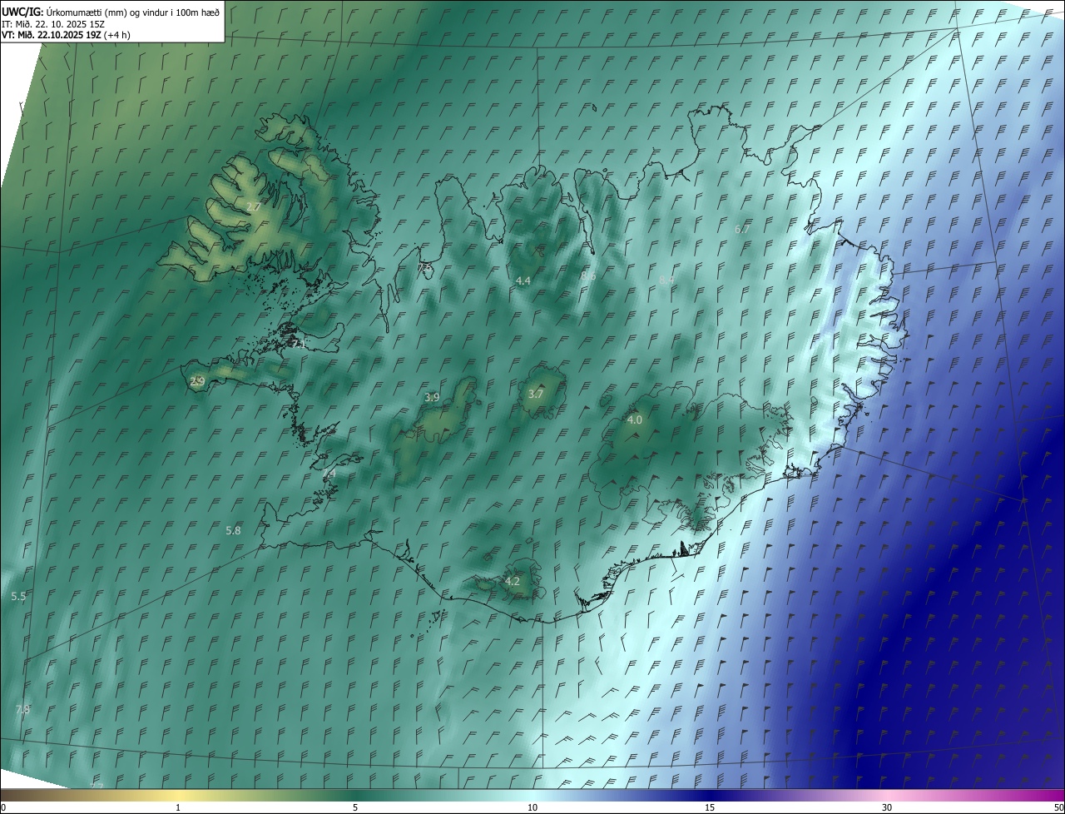This screenshot has width=1065, height=814.
Task: Click the legend tick label 0
Action: 3,808
